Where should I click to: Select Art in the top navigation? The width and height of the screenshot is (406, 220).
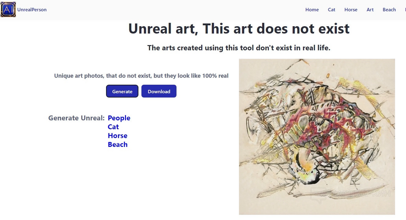(x=370, y=9)
